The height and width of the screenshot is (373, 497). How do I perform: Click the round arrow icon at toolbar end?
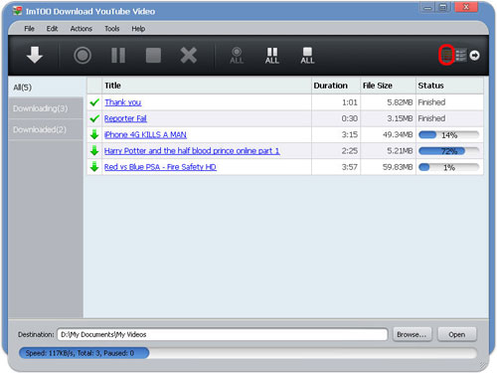[474, 55]
